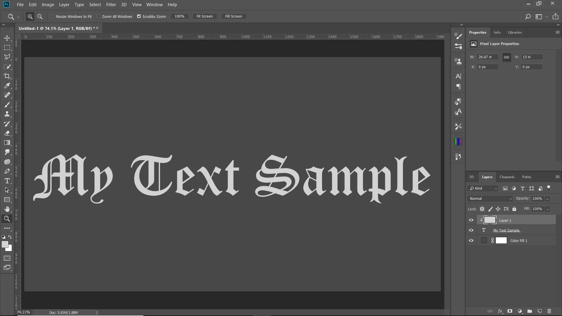This screenshot has height=316, width=562.
Task: Open the Normal blend mode dropdown
Action: pyautogui.click(x=490, y=199)
